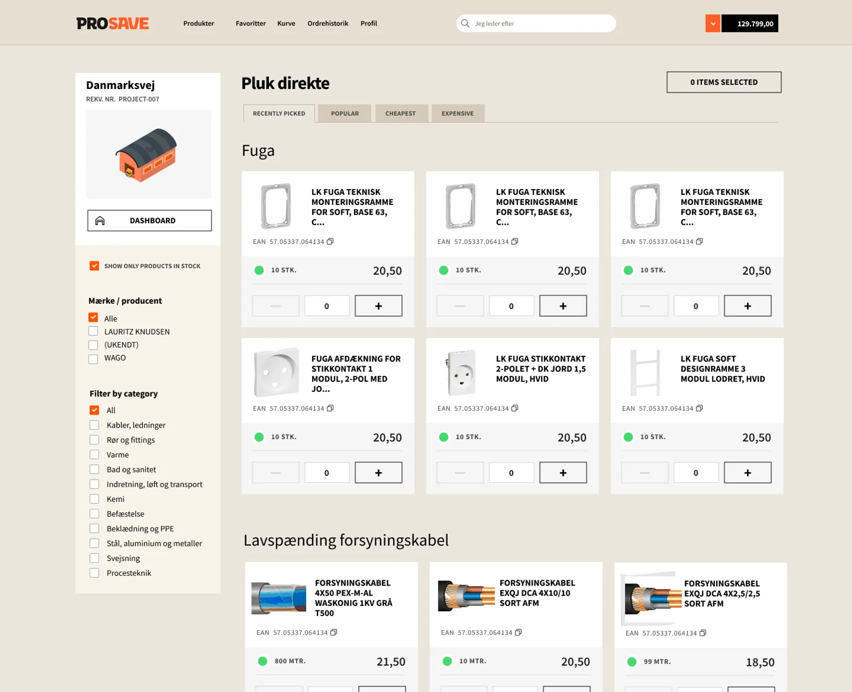Check the WAGO brand filter

point(93,359)
